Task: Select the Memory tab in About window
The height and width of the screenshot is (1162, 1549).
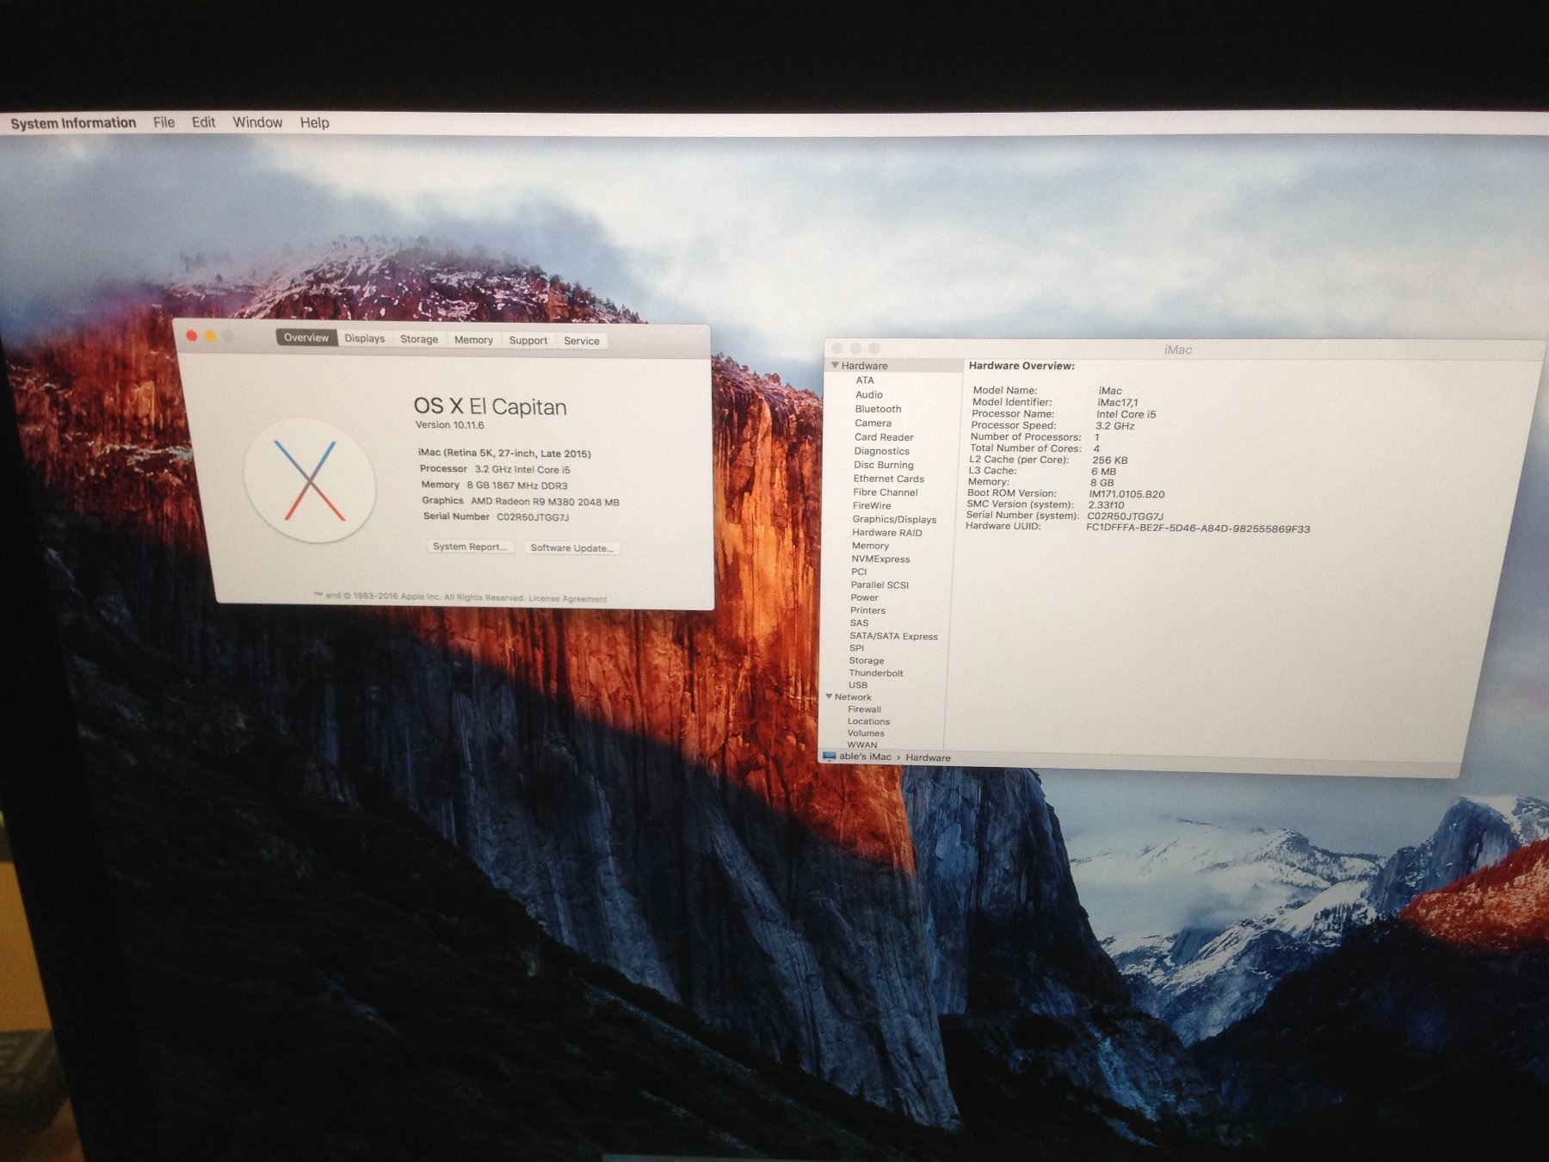Action: click(473, 340)
